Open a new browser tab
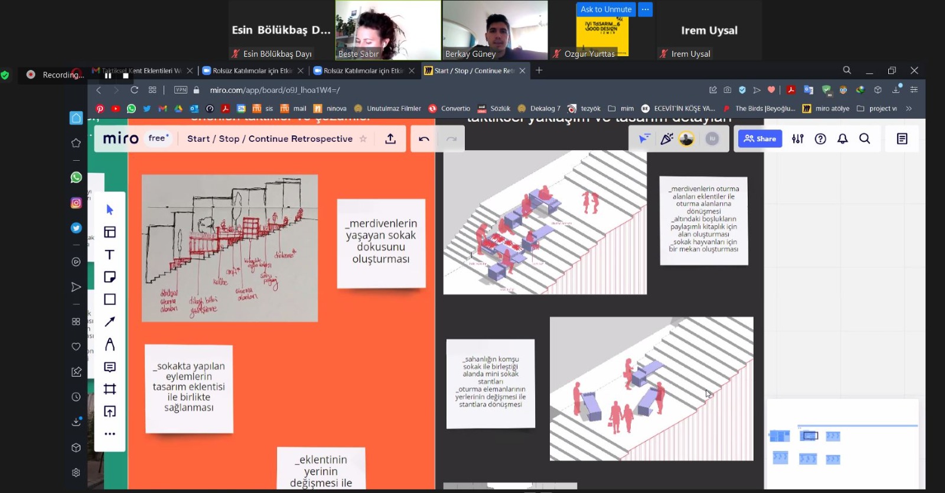Viewport: 945px width, 493px height. coord(539,70)
